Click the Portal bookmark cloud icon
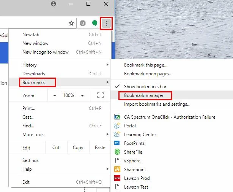The height and width of the screenshot is (192, 233). point(117,125)
